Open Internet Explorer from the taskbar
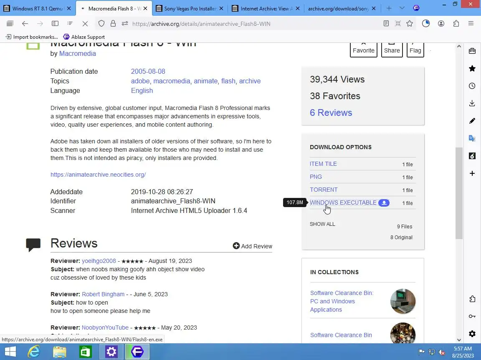Image resolution: width=481 pixels, height=360 pixels. tap(34, 352)
